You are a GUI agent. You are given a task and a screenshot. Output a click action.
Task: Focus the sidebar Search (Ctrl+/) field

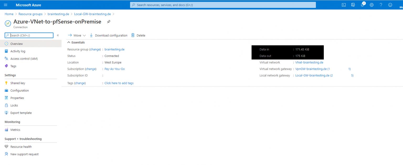click(x=29, y=35)
